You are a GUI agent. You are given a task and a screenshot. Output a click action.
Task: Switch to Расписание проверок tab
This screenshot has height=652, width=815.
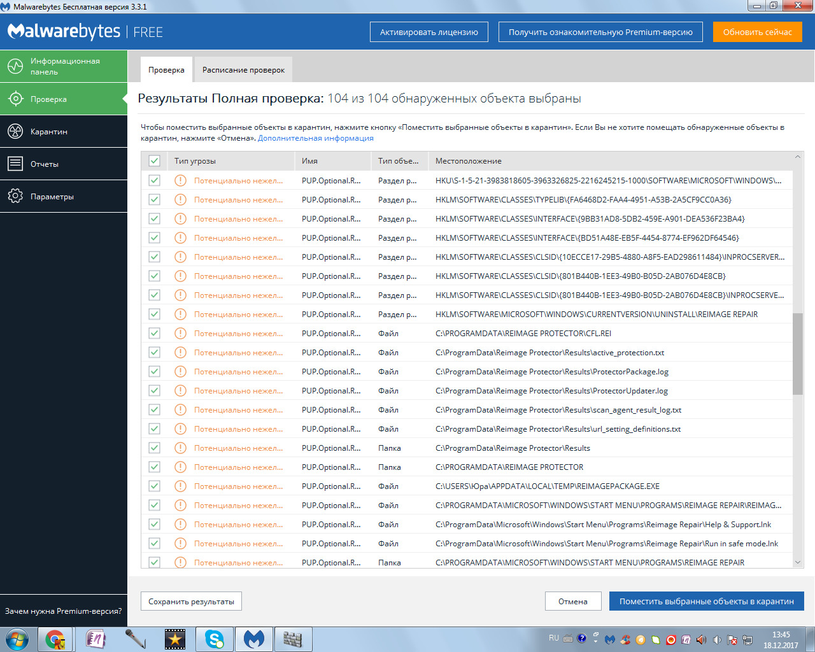point(243,70)
